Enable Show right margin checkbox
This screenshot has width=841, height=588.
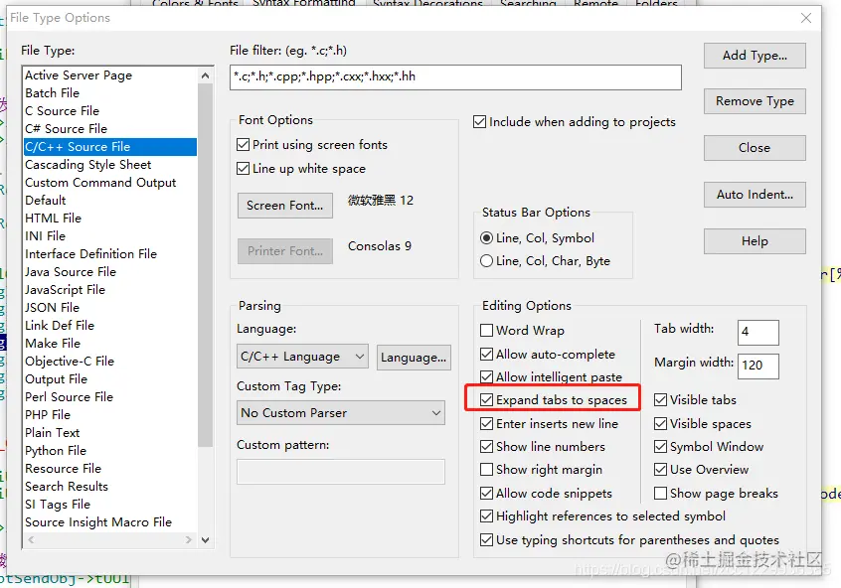click(486, 470)
